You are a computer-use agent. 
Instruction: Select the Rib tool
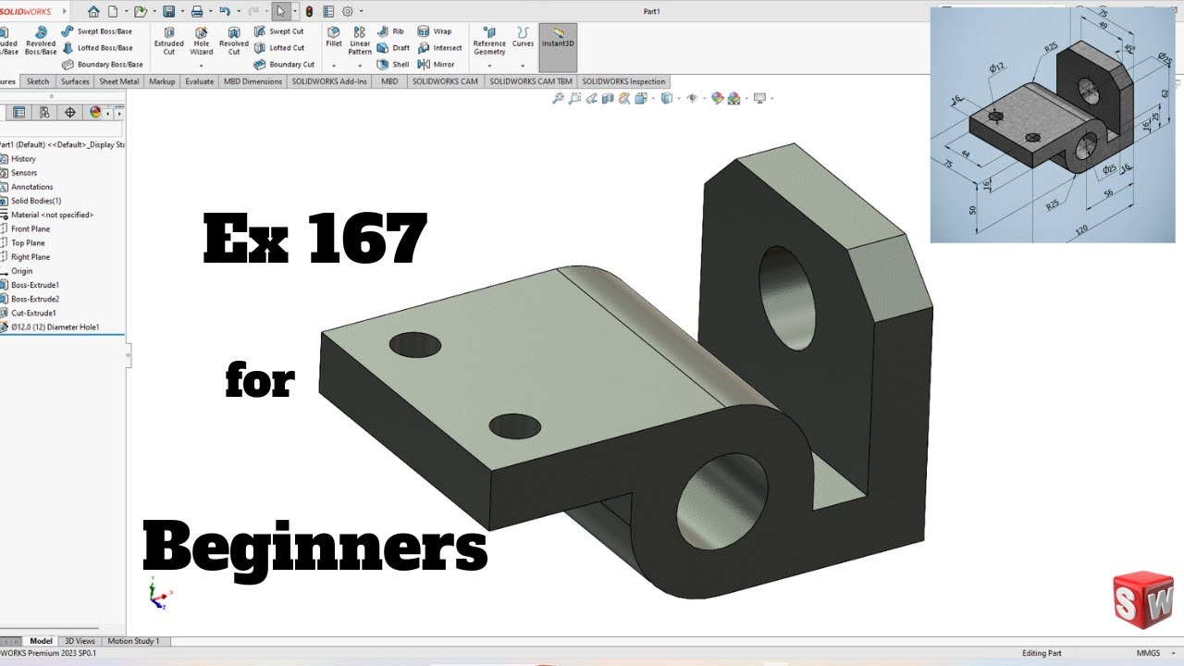pos(392,31)
